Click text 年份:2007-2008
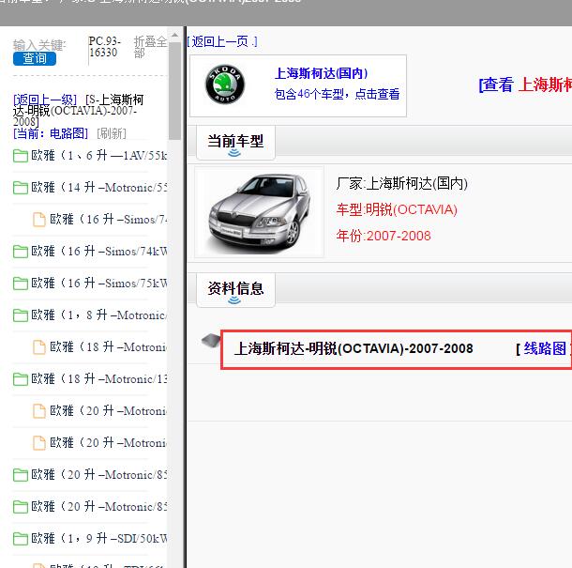The image size is (572, 568). coord(384,236)
